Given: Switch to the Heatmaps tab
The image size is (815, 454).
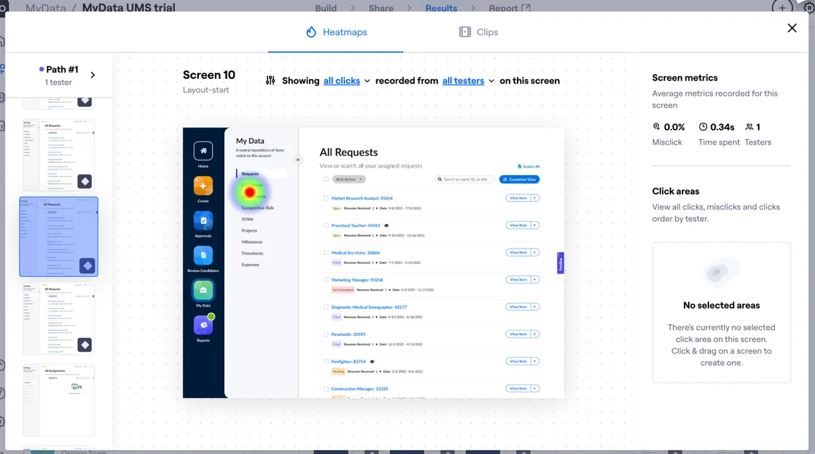Looking at the screenshot, I should [336, 32].
